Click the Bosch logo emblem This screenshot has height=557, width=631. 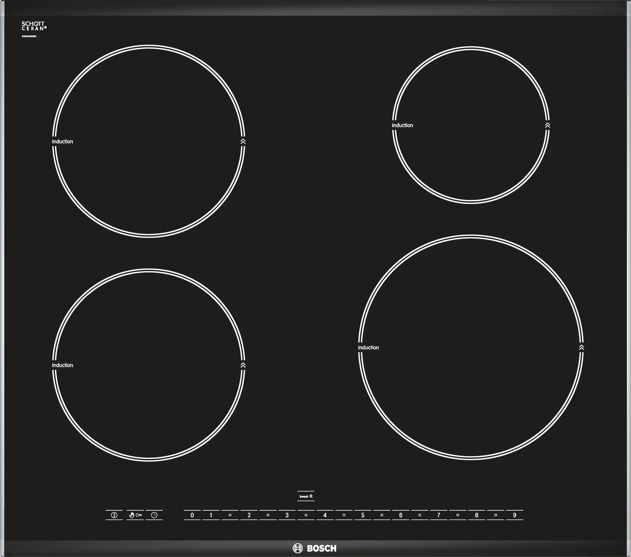click(297, 548)
